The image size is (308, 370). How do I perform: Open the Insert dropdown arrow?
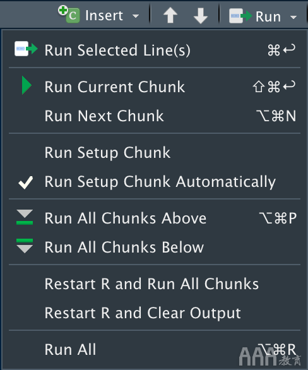click(136, 16)
